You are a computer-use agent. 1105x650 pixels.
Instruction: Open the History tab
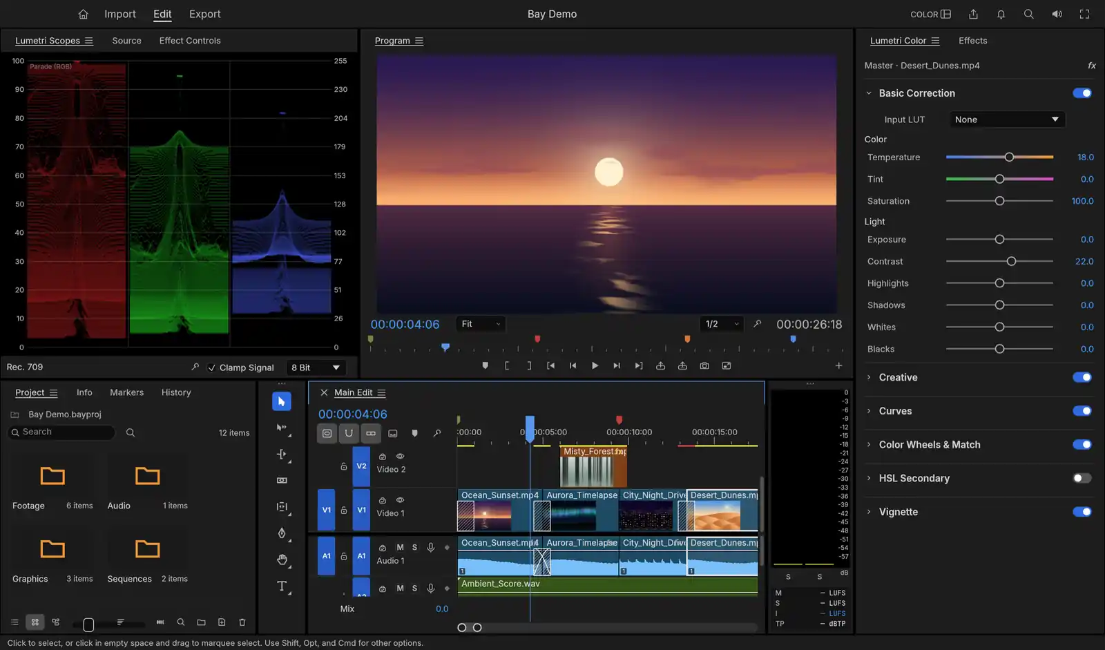tap(176, 392)
